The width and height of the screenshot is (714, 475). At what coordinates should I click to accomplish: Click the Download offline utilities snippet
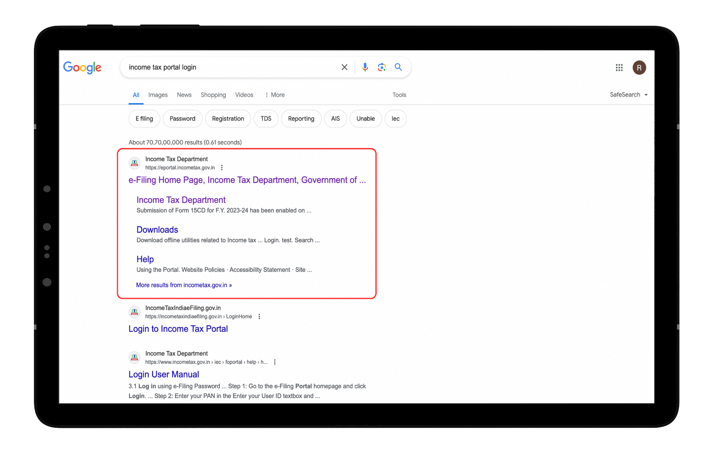[x=228, y=240]
